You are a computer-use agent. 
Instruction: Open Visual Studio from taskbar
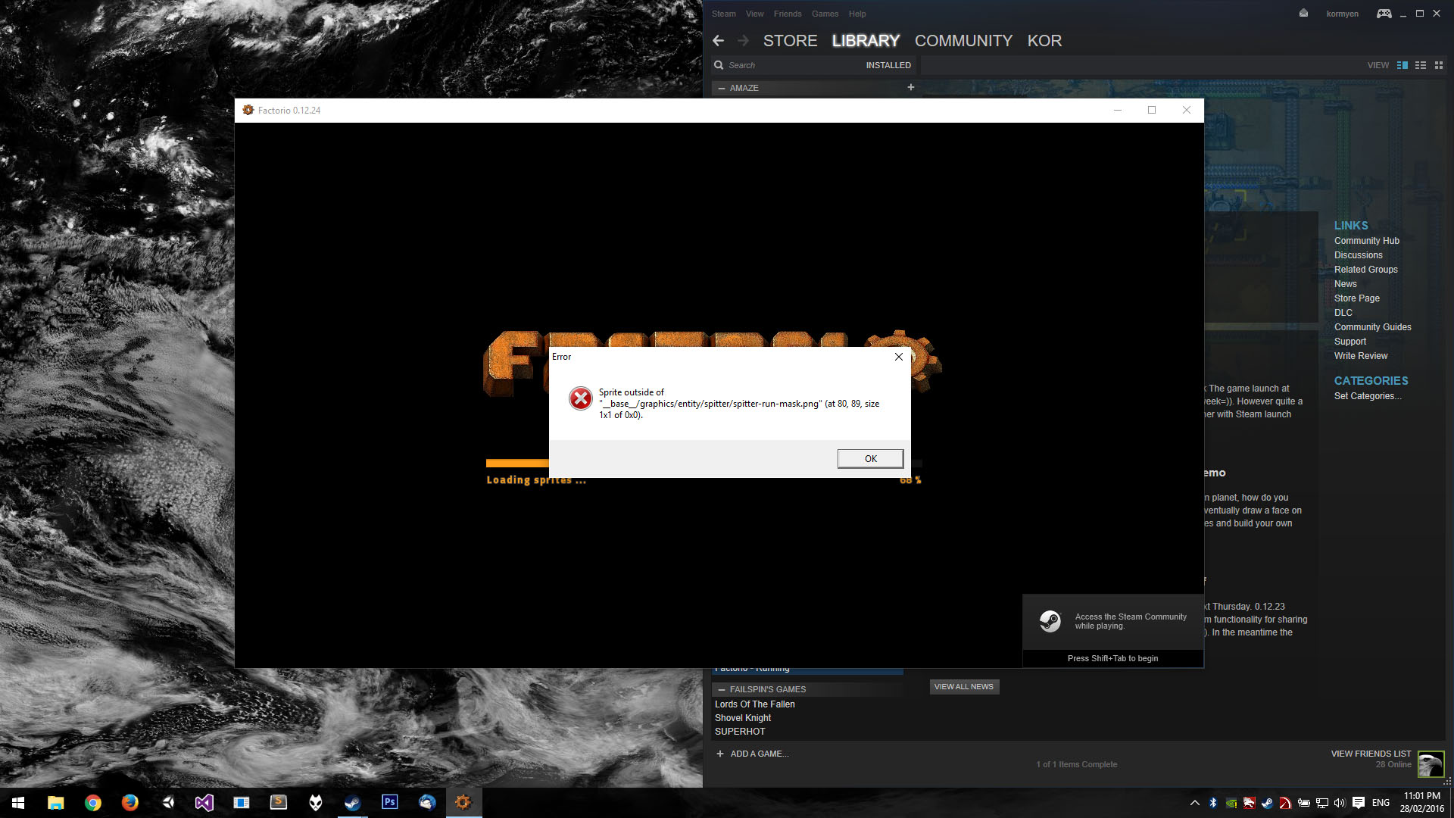point(204,803)
